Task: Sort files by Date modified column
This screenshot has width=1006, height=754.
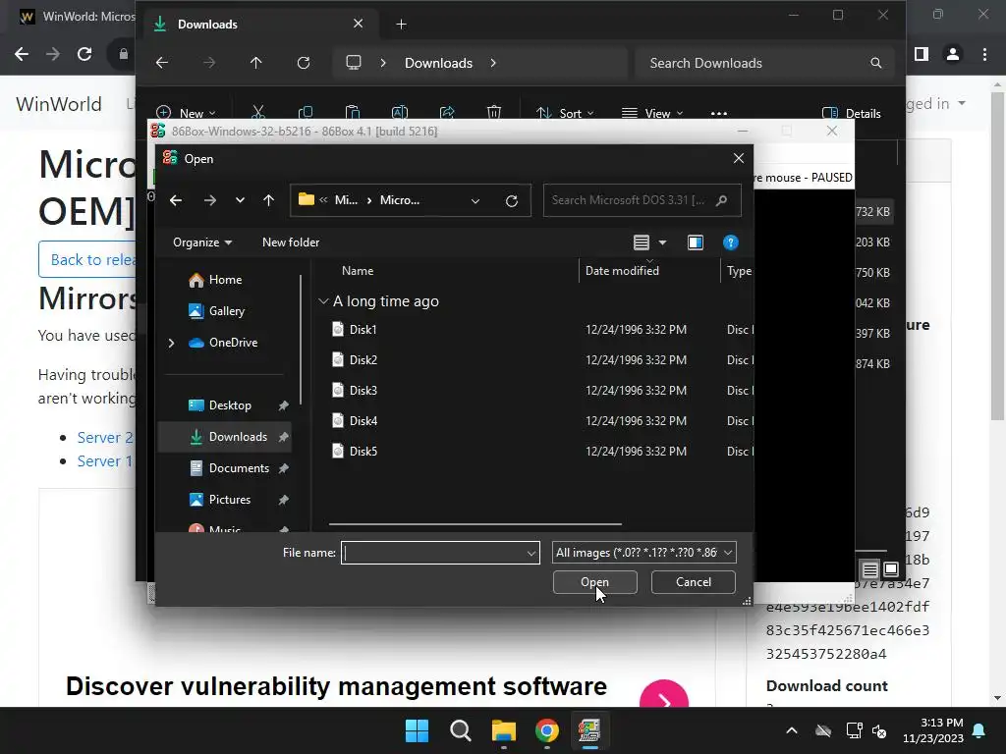Action: pyautogui.click(x=622, y=271)
